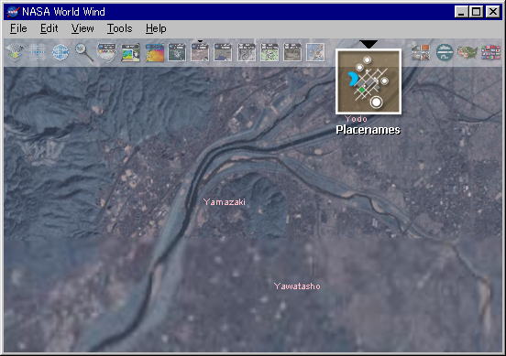506x356 pixels.
Task: Open the View menu
Action: click(x=82, y=28)
